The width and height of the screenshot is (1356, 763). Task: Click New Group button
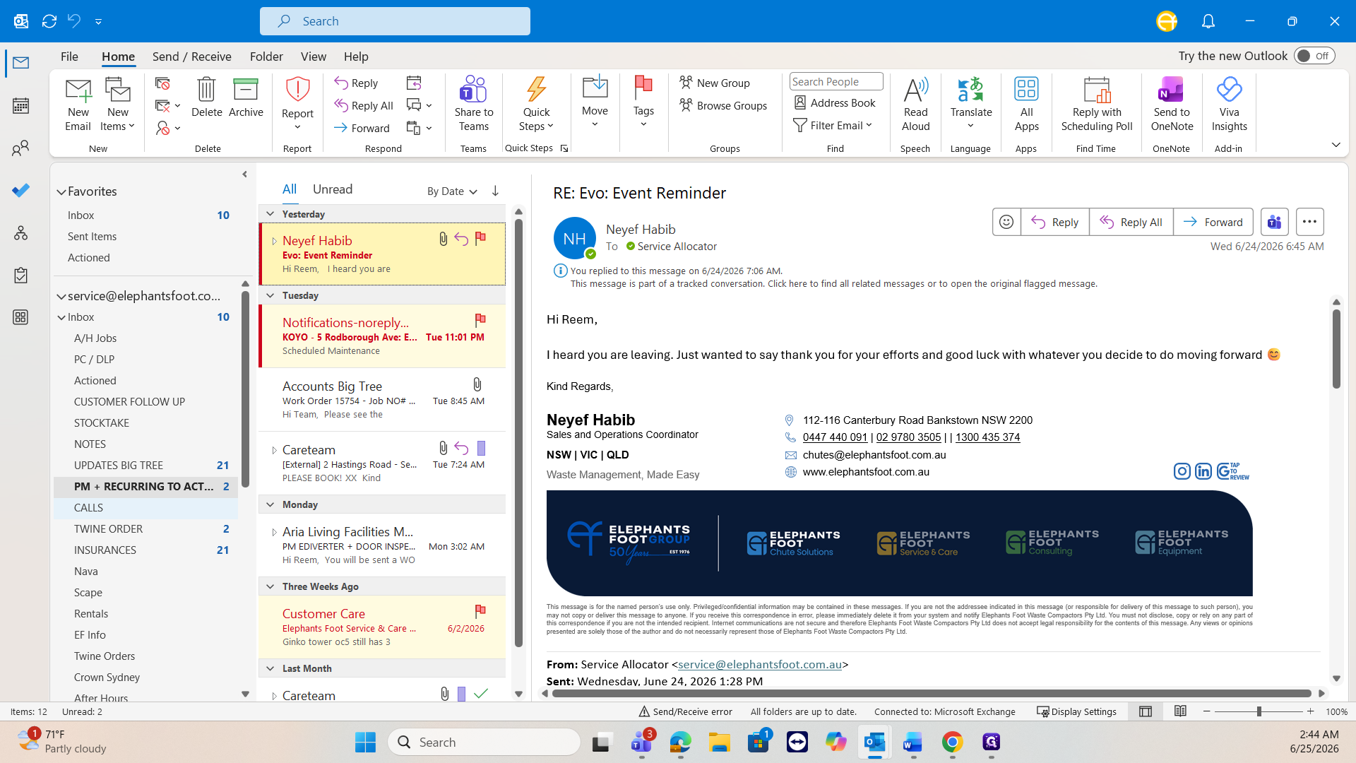coord(714,83)
